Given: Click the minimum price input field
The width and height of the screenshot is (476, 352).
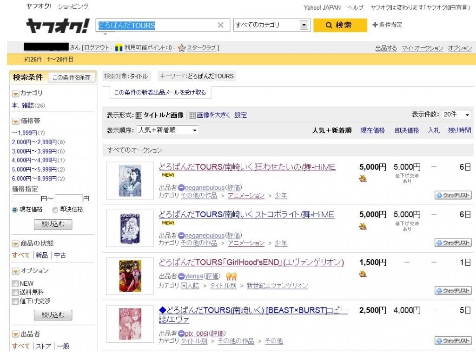Looking at the screenshot, I should (26, 198).
